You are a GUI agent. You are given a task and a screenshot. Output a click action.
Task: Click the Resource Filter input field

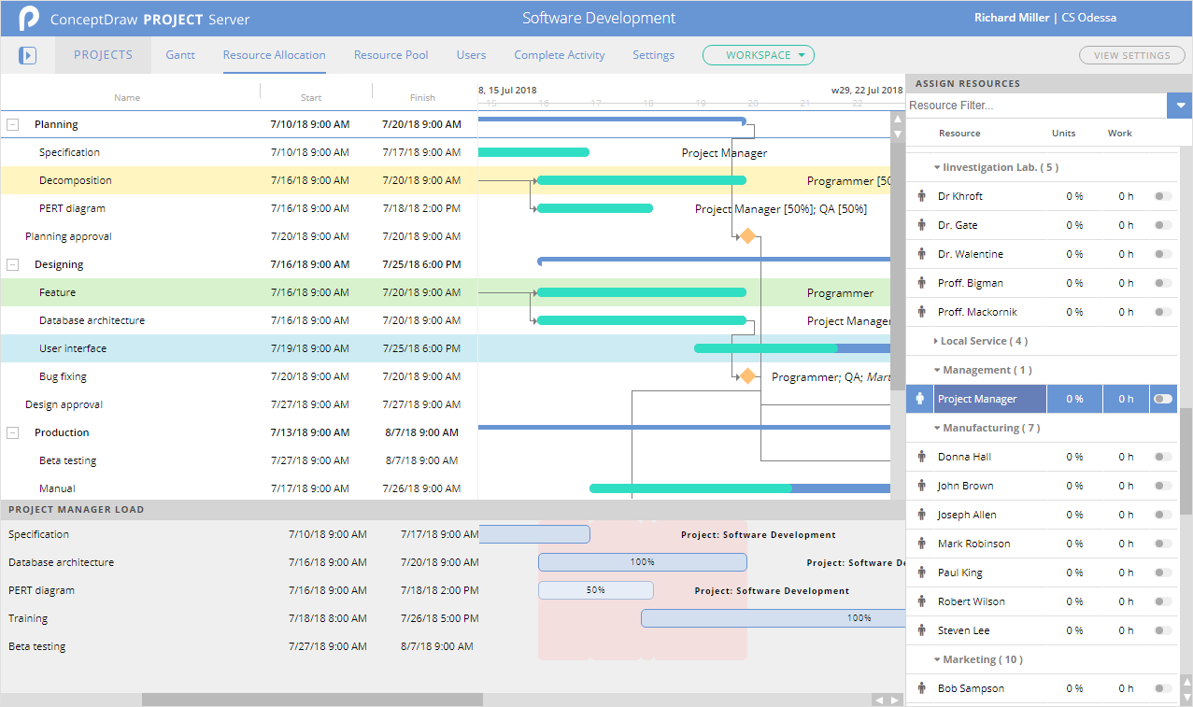tap(1036, 106)
